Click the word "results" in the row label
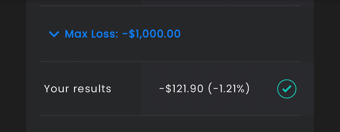The height and width of the screenshot is (132, 340). 92,89
